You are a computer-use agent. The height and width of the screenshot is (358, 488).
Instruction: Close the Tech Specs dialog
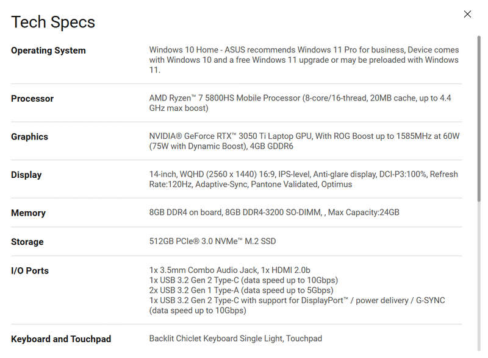coord(467,14)
